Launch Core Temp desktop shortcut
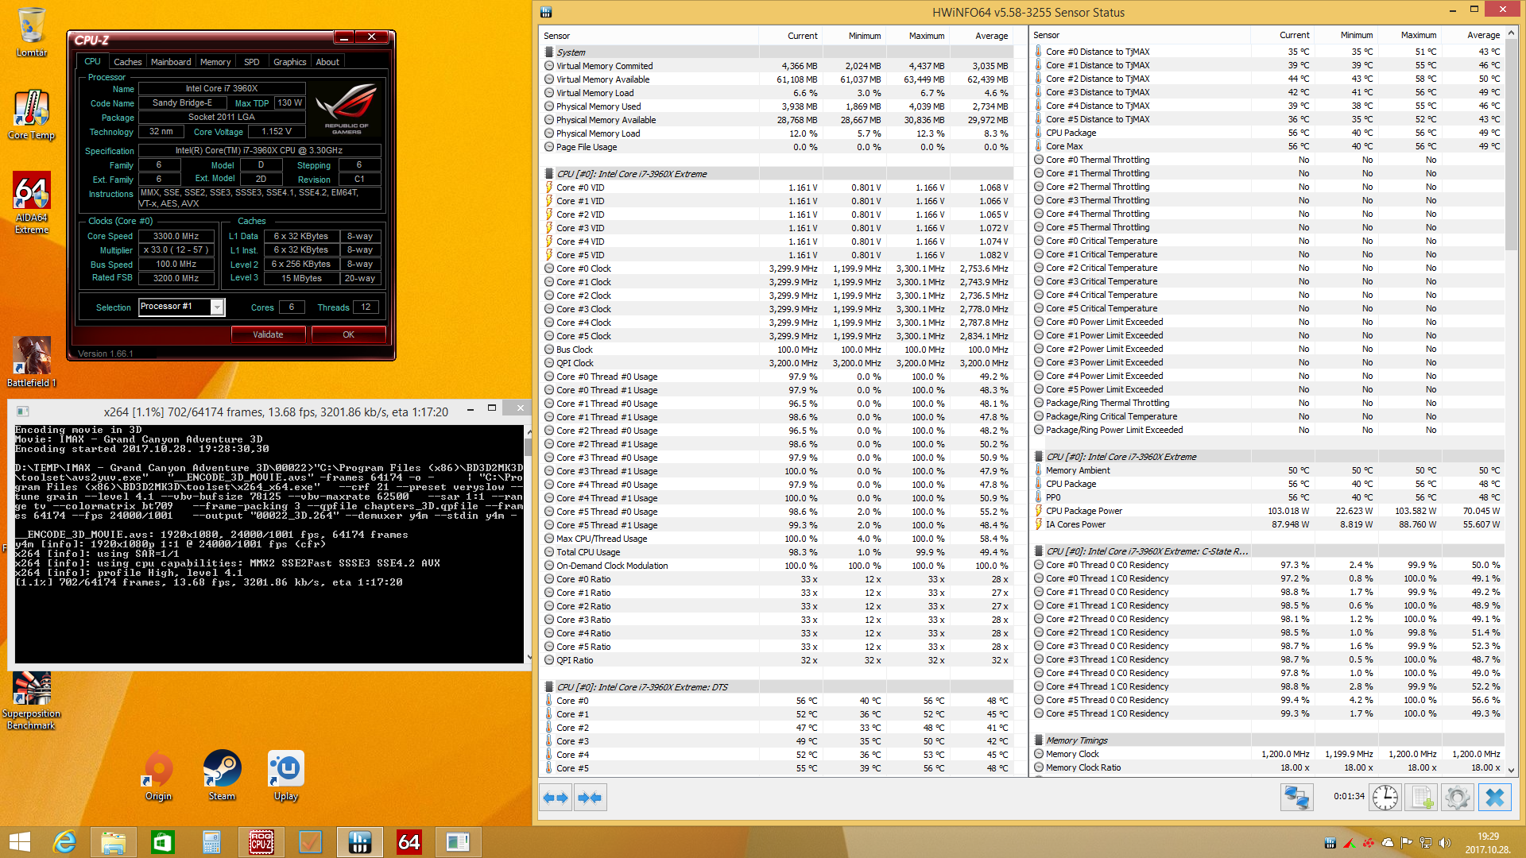Viewport: 1526px width, 858px height. [x=32, y=114]
